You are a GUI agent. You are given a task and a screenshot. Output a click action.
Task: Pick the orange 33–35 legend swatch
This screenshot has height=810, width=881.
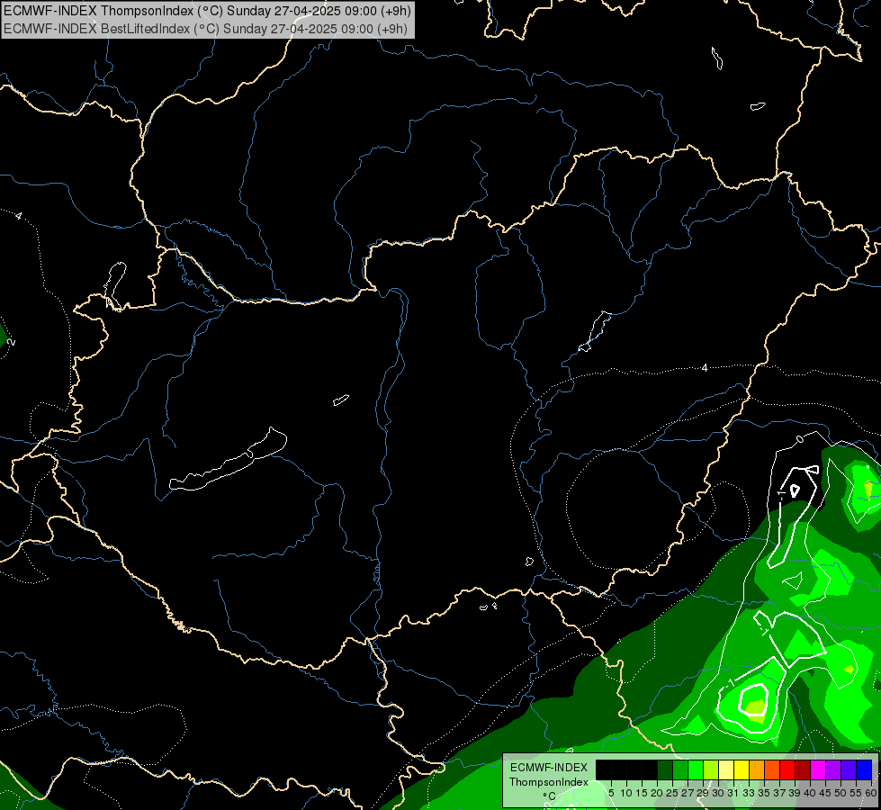tap(758, 769)
